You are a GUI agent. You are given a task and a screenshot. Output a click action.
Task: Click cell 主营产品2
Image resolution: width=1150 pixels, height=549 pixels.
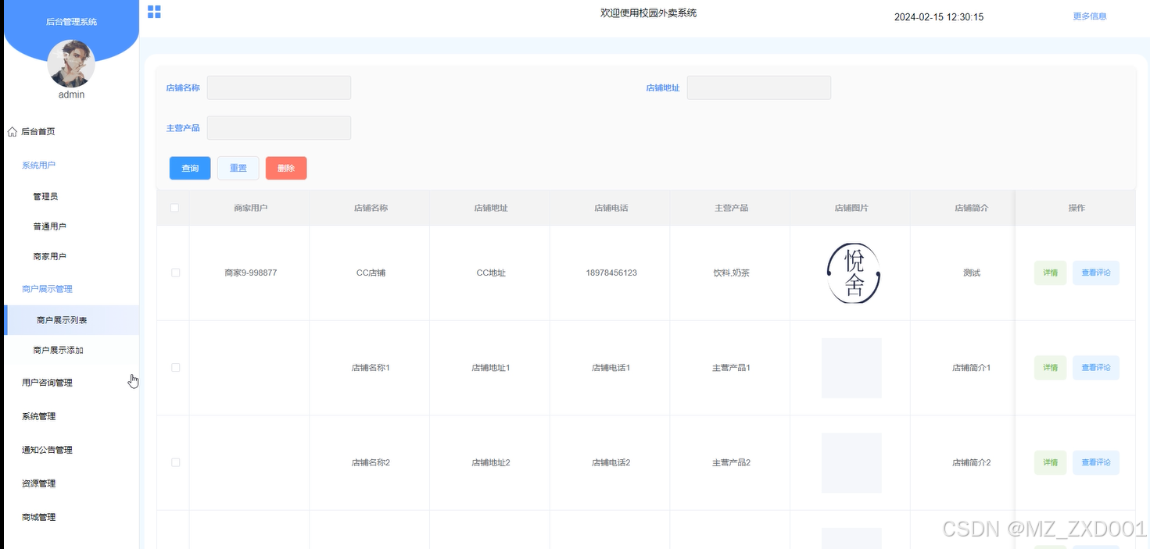tap(731, 463)
